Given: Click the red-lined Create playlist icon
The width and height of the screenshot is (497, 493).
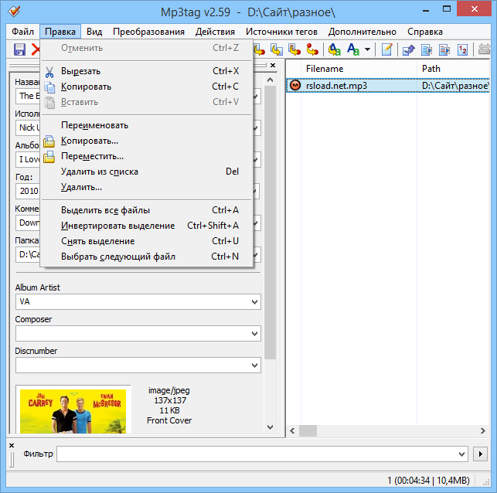Looking at the screenshot, I should pos(444,49).
